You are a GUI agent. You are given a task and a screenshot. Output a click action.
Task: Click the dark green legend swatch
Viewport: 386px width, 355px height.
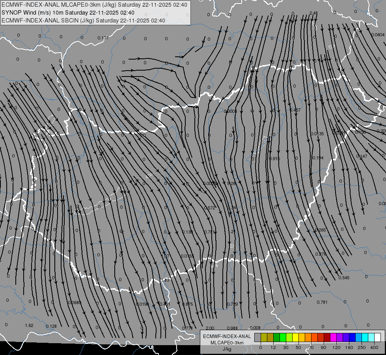coord(277,337)
